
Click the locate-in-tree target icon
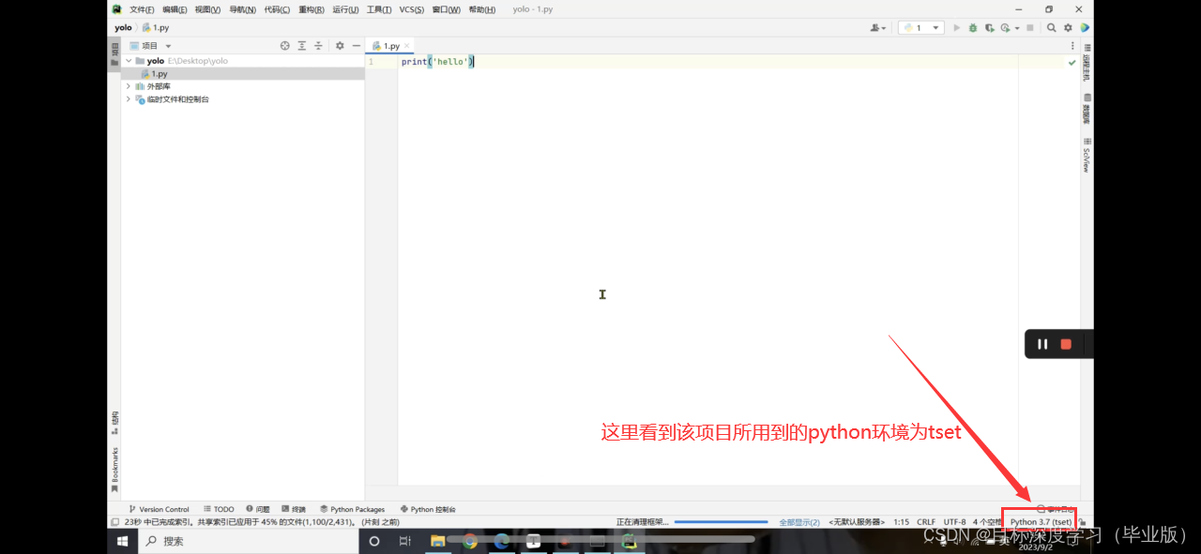pyautogui.click(x=285, y=45)
